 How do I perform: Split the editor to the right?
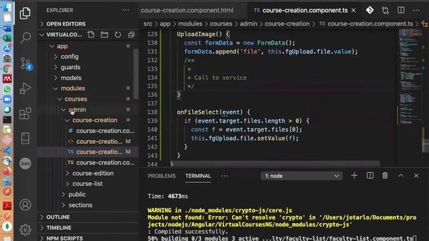pyautogui.click(x=401, y=10)
